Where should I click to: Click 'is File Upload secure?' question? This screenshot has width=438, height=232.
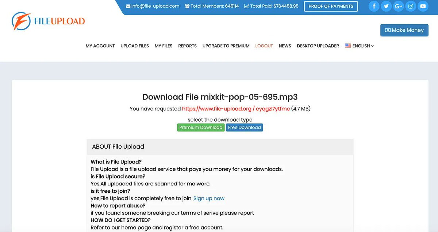tap(118, 177)
